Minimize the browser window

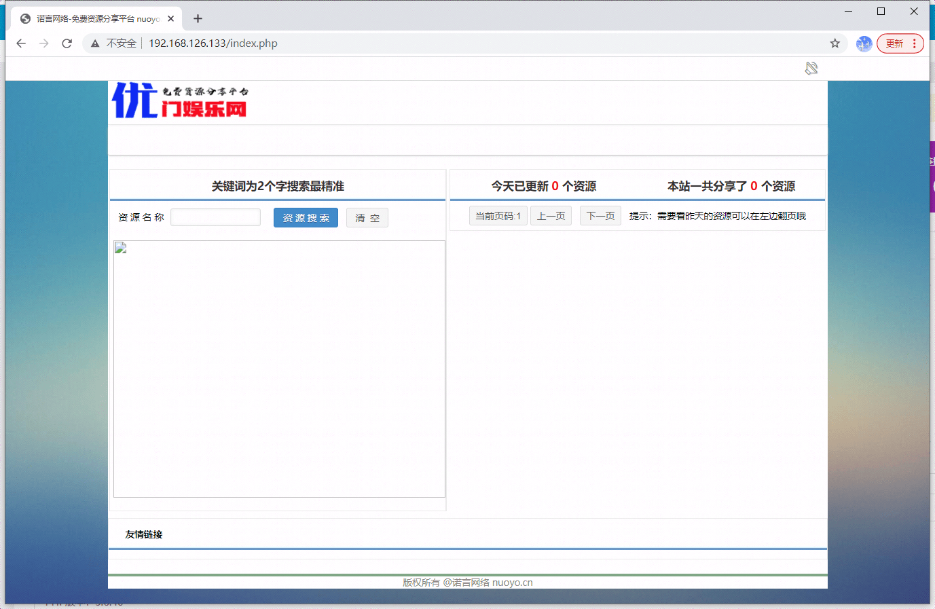pyautogui.click(x=848, y=11)
